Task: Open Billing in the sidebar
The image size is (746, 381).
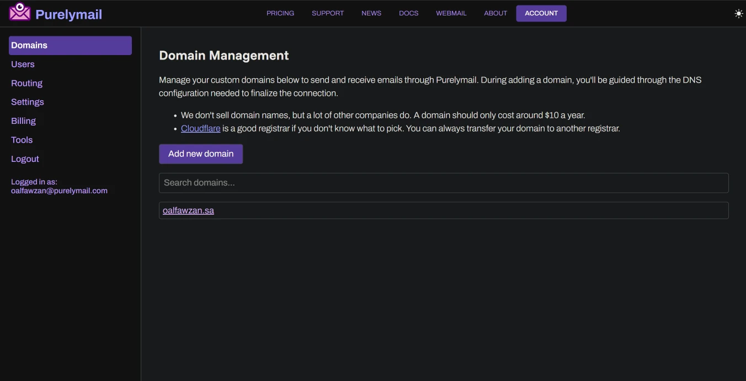Action: coord(23,121)
